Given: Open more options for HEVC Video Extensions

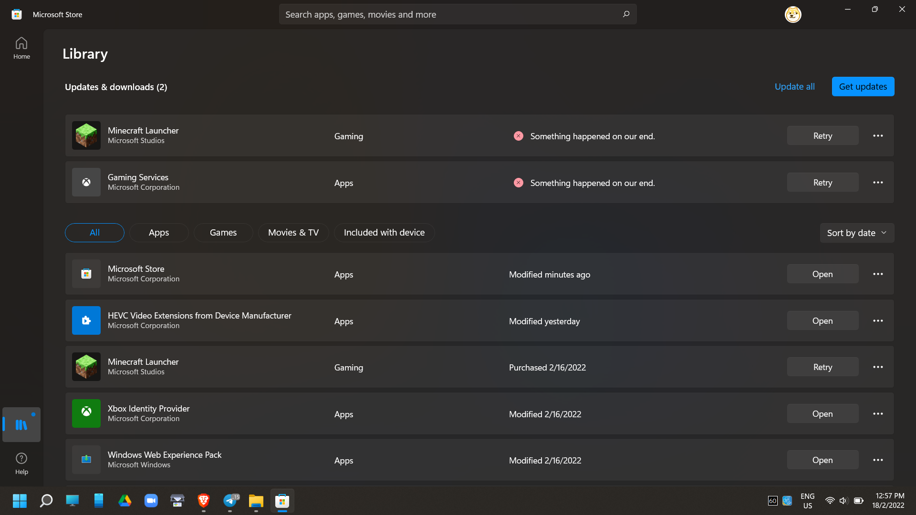Looking at the screenshot, I should [x=878, y=321].
